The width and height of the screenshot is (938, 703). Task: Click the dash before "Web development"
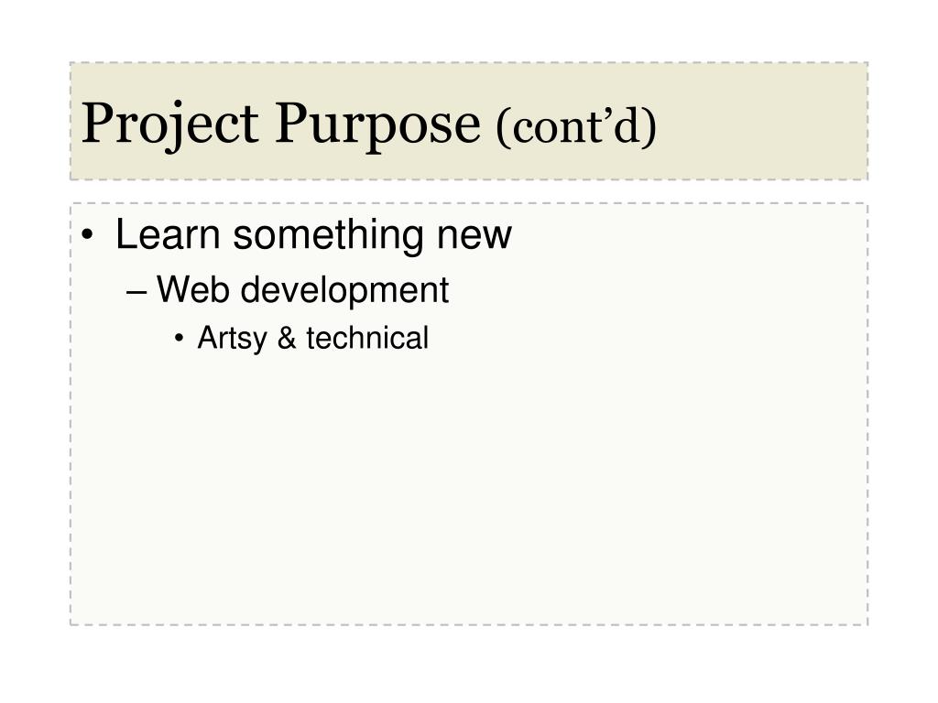pyautogui.click(x=137, y=293)
